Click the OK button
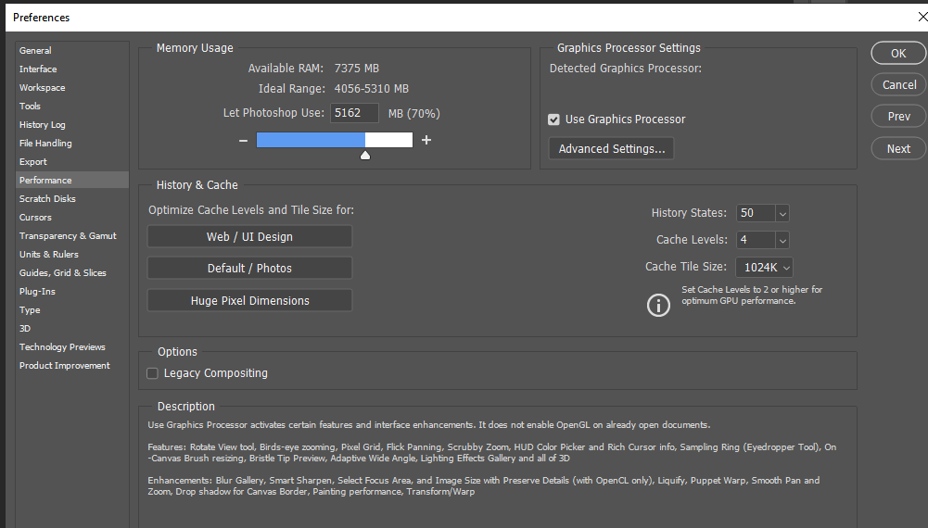 (898, 53)
